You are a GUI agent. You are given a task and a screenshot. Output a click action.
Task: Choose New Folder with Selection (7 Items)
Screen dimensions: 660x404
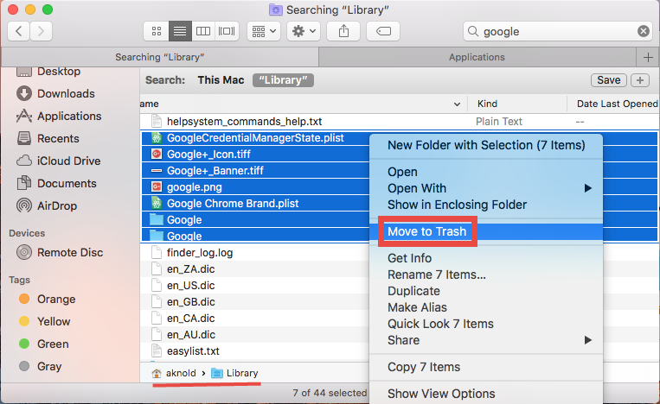(486, 145)
